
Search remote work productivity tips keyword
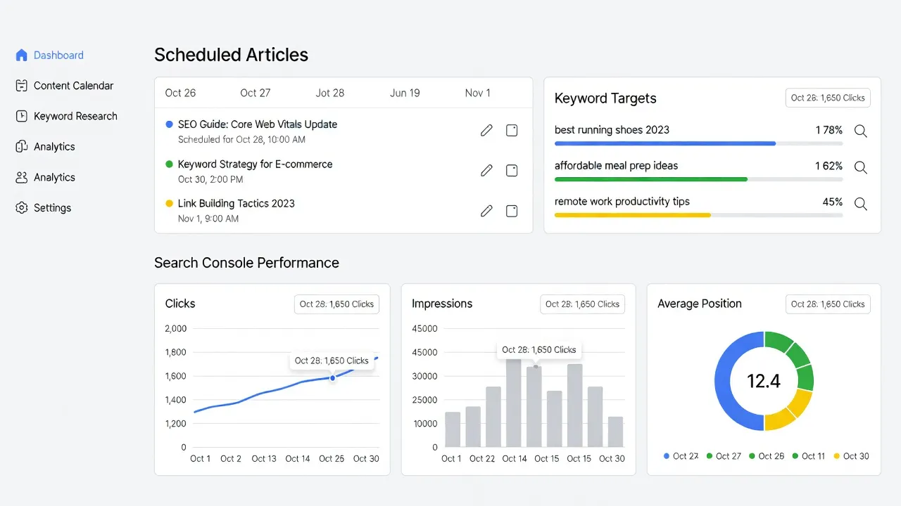[x=860, y=204]
